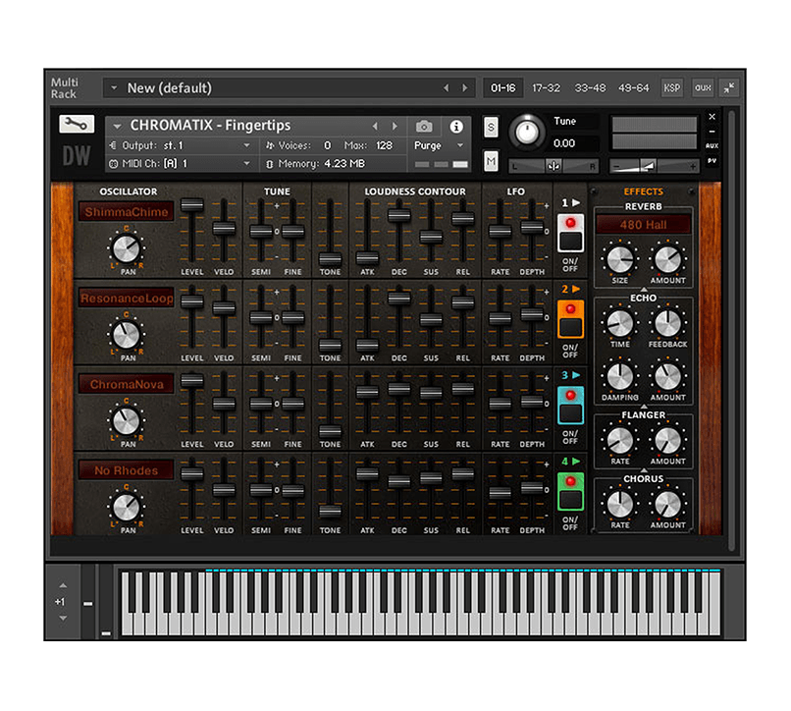Click the oscillator 1 LEVEL slider

(x=192, y=205)
